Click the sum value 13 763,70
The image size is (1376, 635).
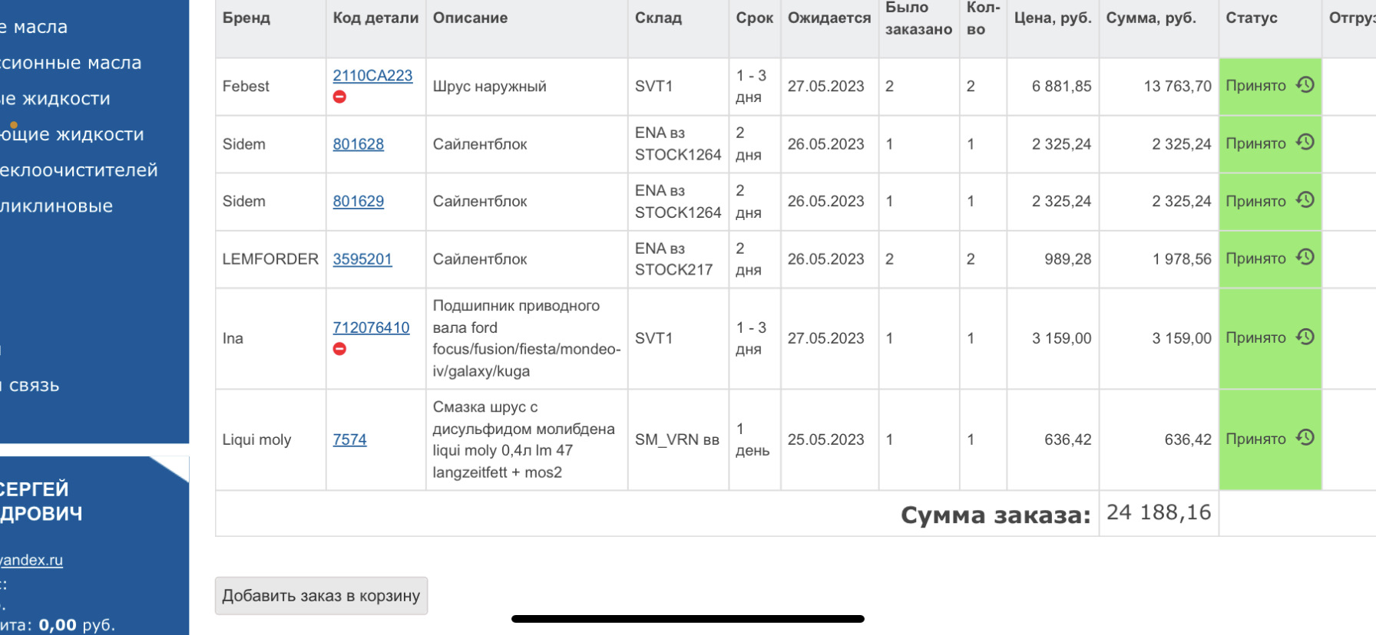[x=1177, y=86]
